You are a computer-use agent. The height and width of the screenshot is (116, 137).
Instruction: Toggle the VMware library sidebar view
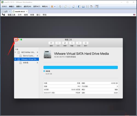[x=79, y=7]
